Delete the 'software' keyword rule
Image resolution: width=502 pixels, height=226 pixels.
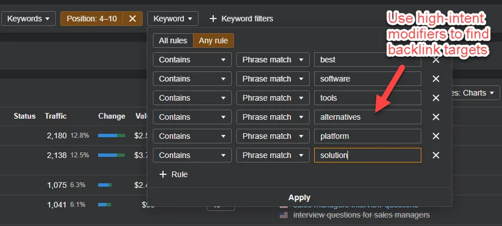coord(436,79)
